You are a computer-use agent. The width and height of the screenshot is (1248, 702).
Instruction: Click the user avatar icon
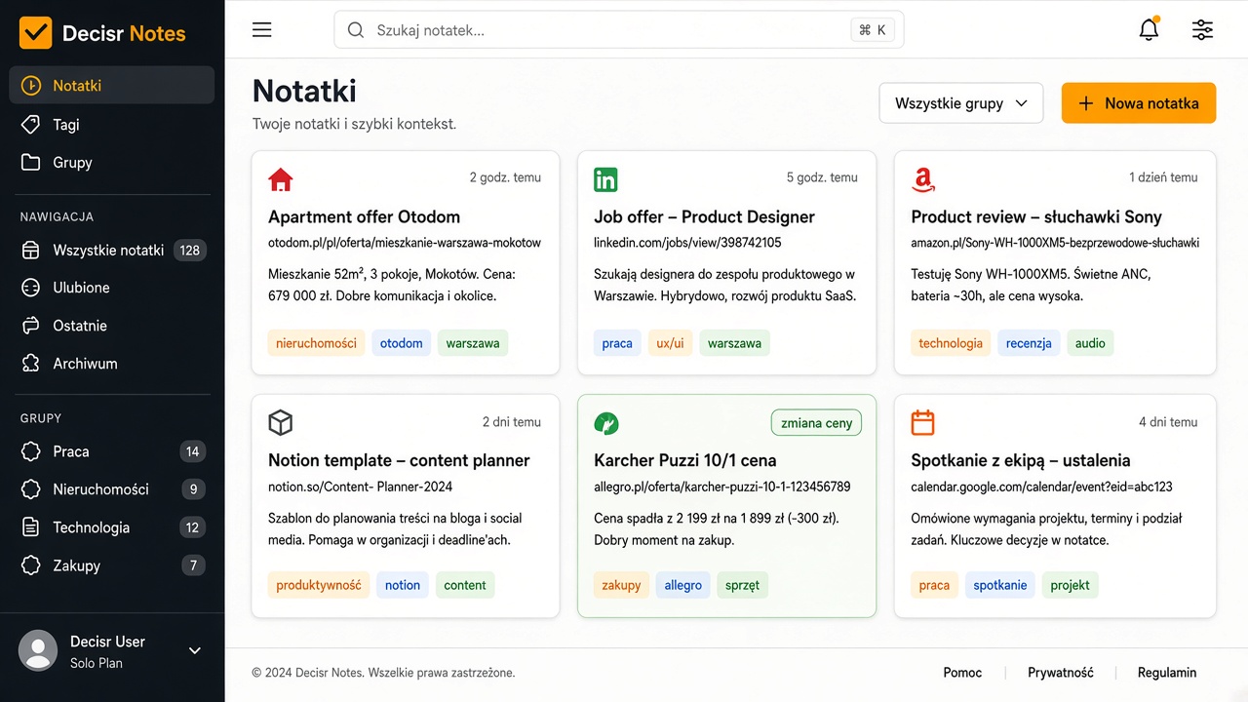click(38, 650)
